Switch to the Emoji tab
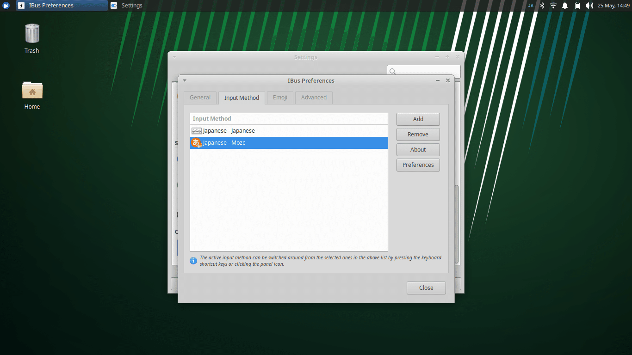This screenshot has height=355, width=632. point(280,98)
